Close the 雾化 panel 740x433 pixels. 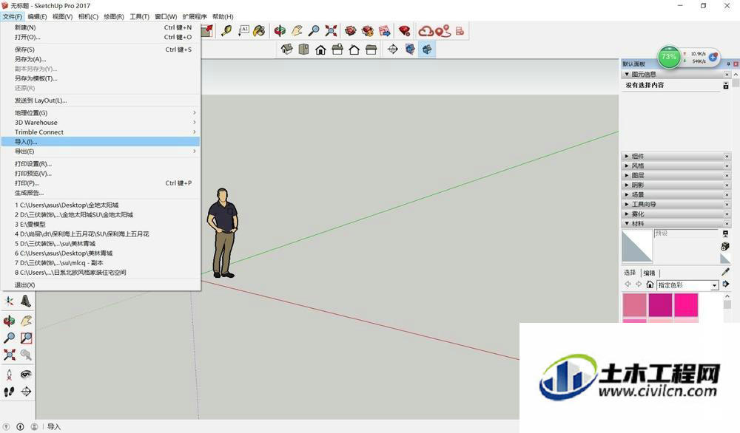727,214
